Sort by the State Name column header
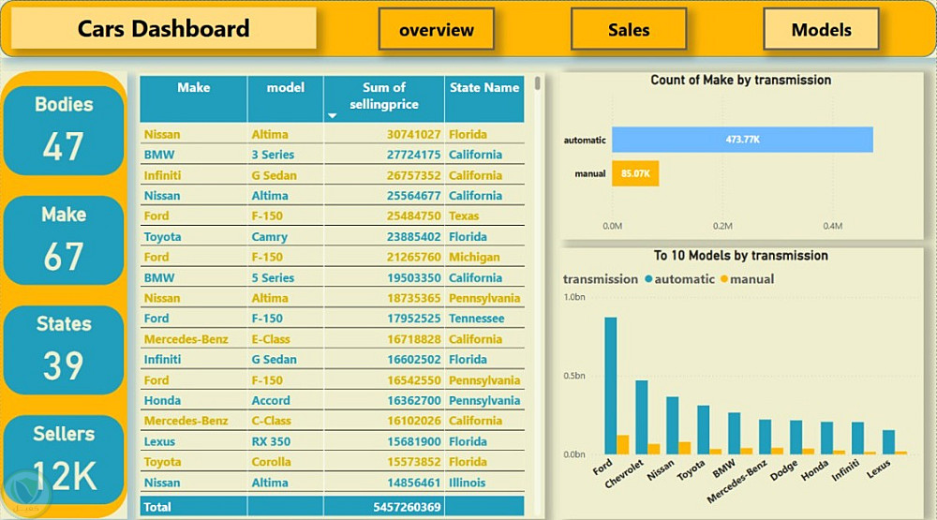Viewport: 937px width, 520px height. 484,98
